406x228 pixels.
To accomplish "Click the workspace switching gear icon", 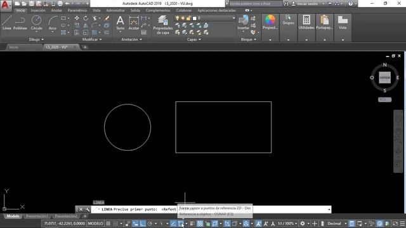I will point(303,224).
